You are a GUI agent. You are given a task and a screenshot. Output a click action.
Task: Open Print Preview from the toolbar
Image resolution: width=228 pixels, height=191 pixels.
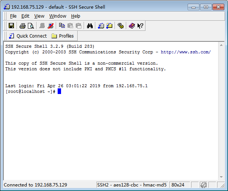31,26
